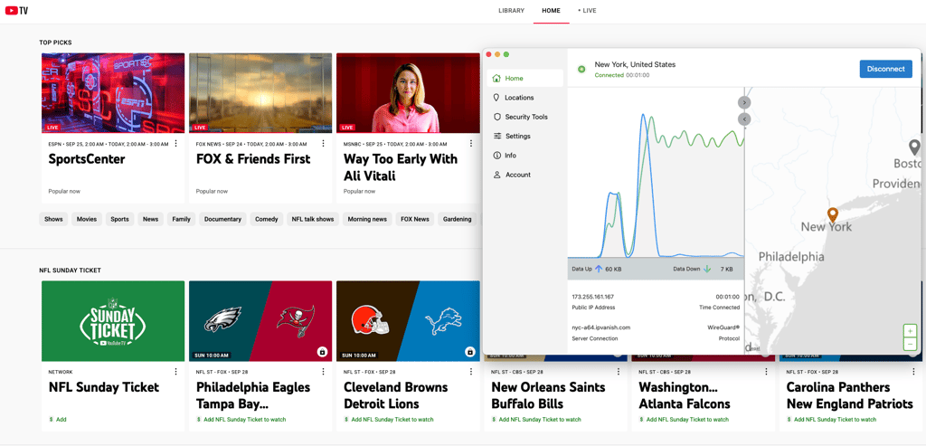Click lock icon on Eagles Buccaneers game
The height and width of the screenshot is (446, 926).
(x=323, y=352)
